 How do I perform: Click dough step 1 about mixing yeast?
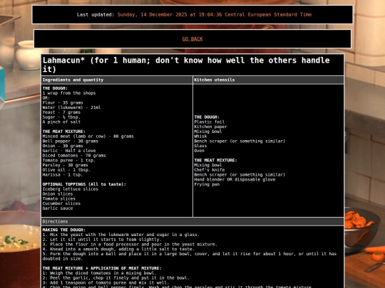120,235
